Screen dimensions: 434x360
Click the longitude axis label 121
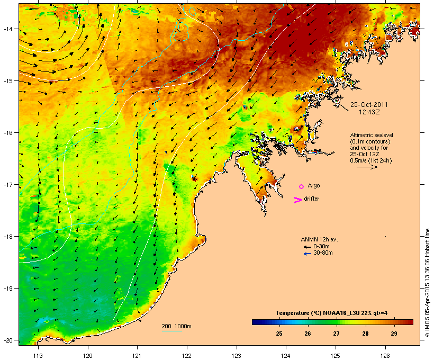tap(137, 356)
